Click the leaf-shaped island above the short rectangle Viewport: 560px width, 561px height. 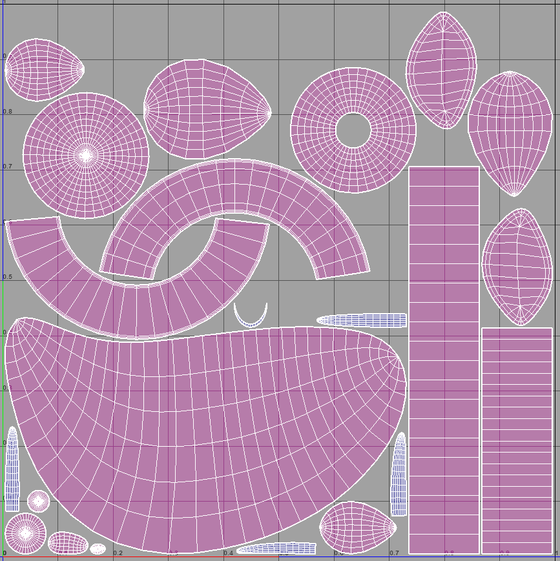(x=517, y=266)
